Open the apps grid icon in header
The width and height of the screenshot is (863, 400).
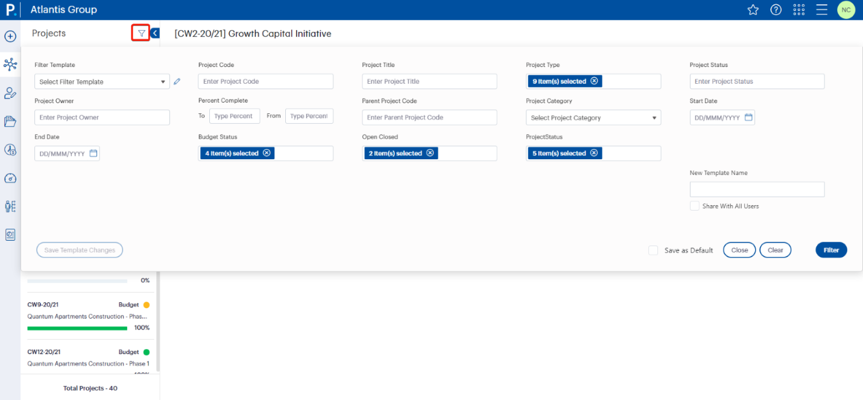click(x=799, y=10)
